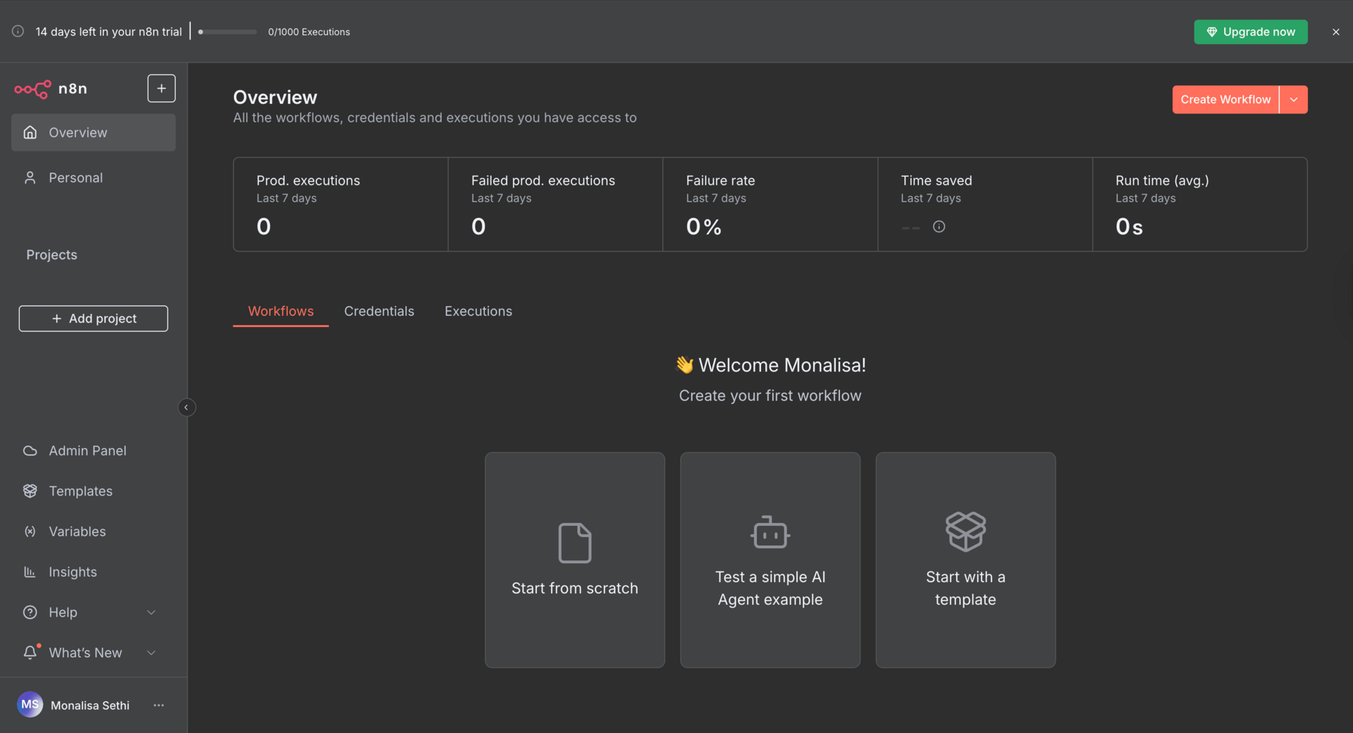Click the trial info icon in banner

pos(18,31)
